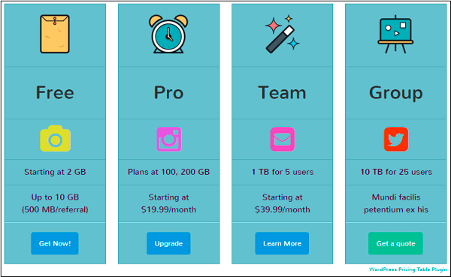This screenshot has width=451, height=277.
Task: Click the Upgrade button
Action: click(x=168, y=243)
